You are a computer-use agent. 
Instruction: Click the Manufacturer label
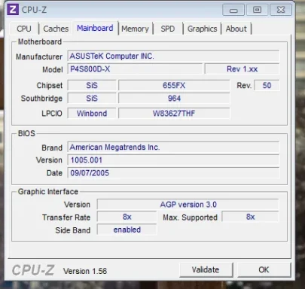click(x=39, y=56)
